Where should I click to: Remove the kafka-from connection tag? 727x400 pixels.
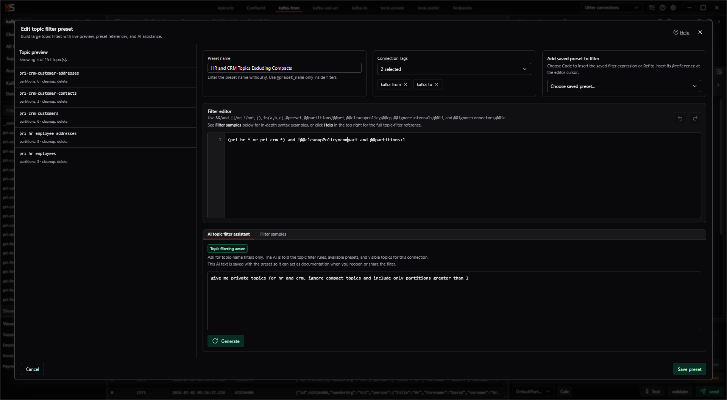406,84
